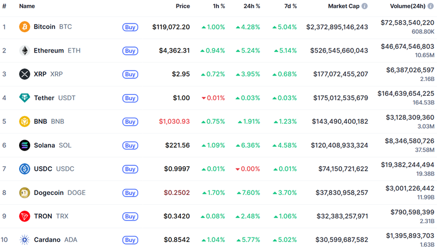Click the Dogecoin logo icon
The height and width of the screenshot is (249, 437).
tap(25, 193)
